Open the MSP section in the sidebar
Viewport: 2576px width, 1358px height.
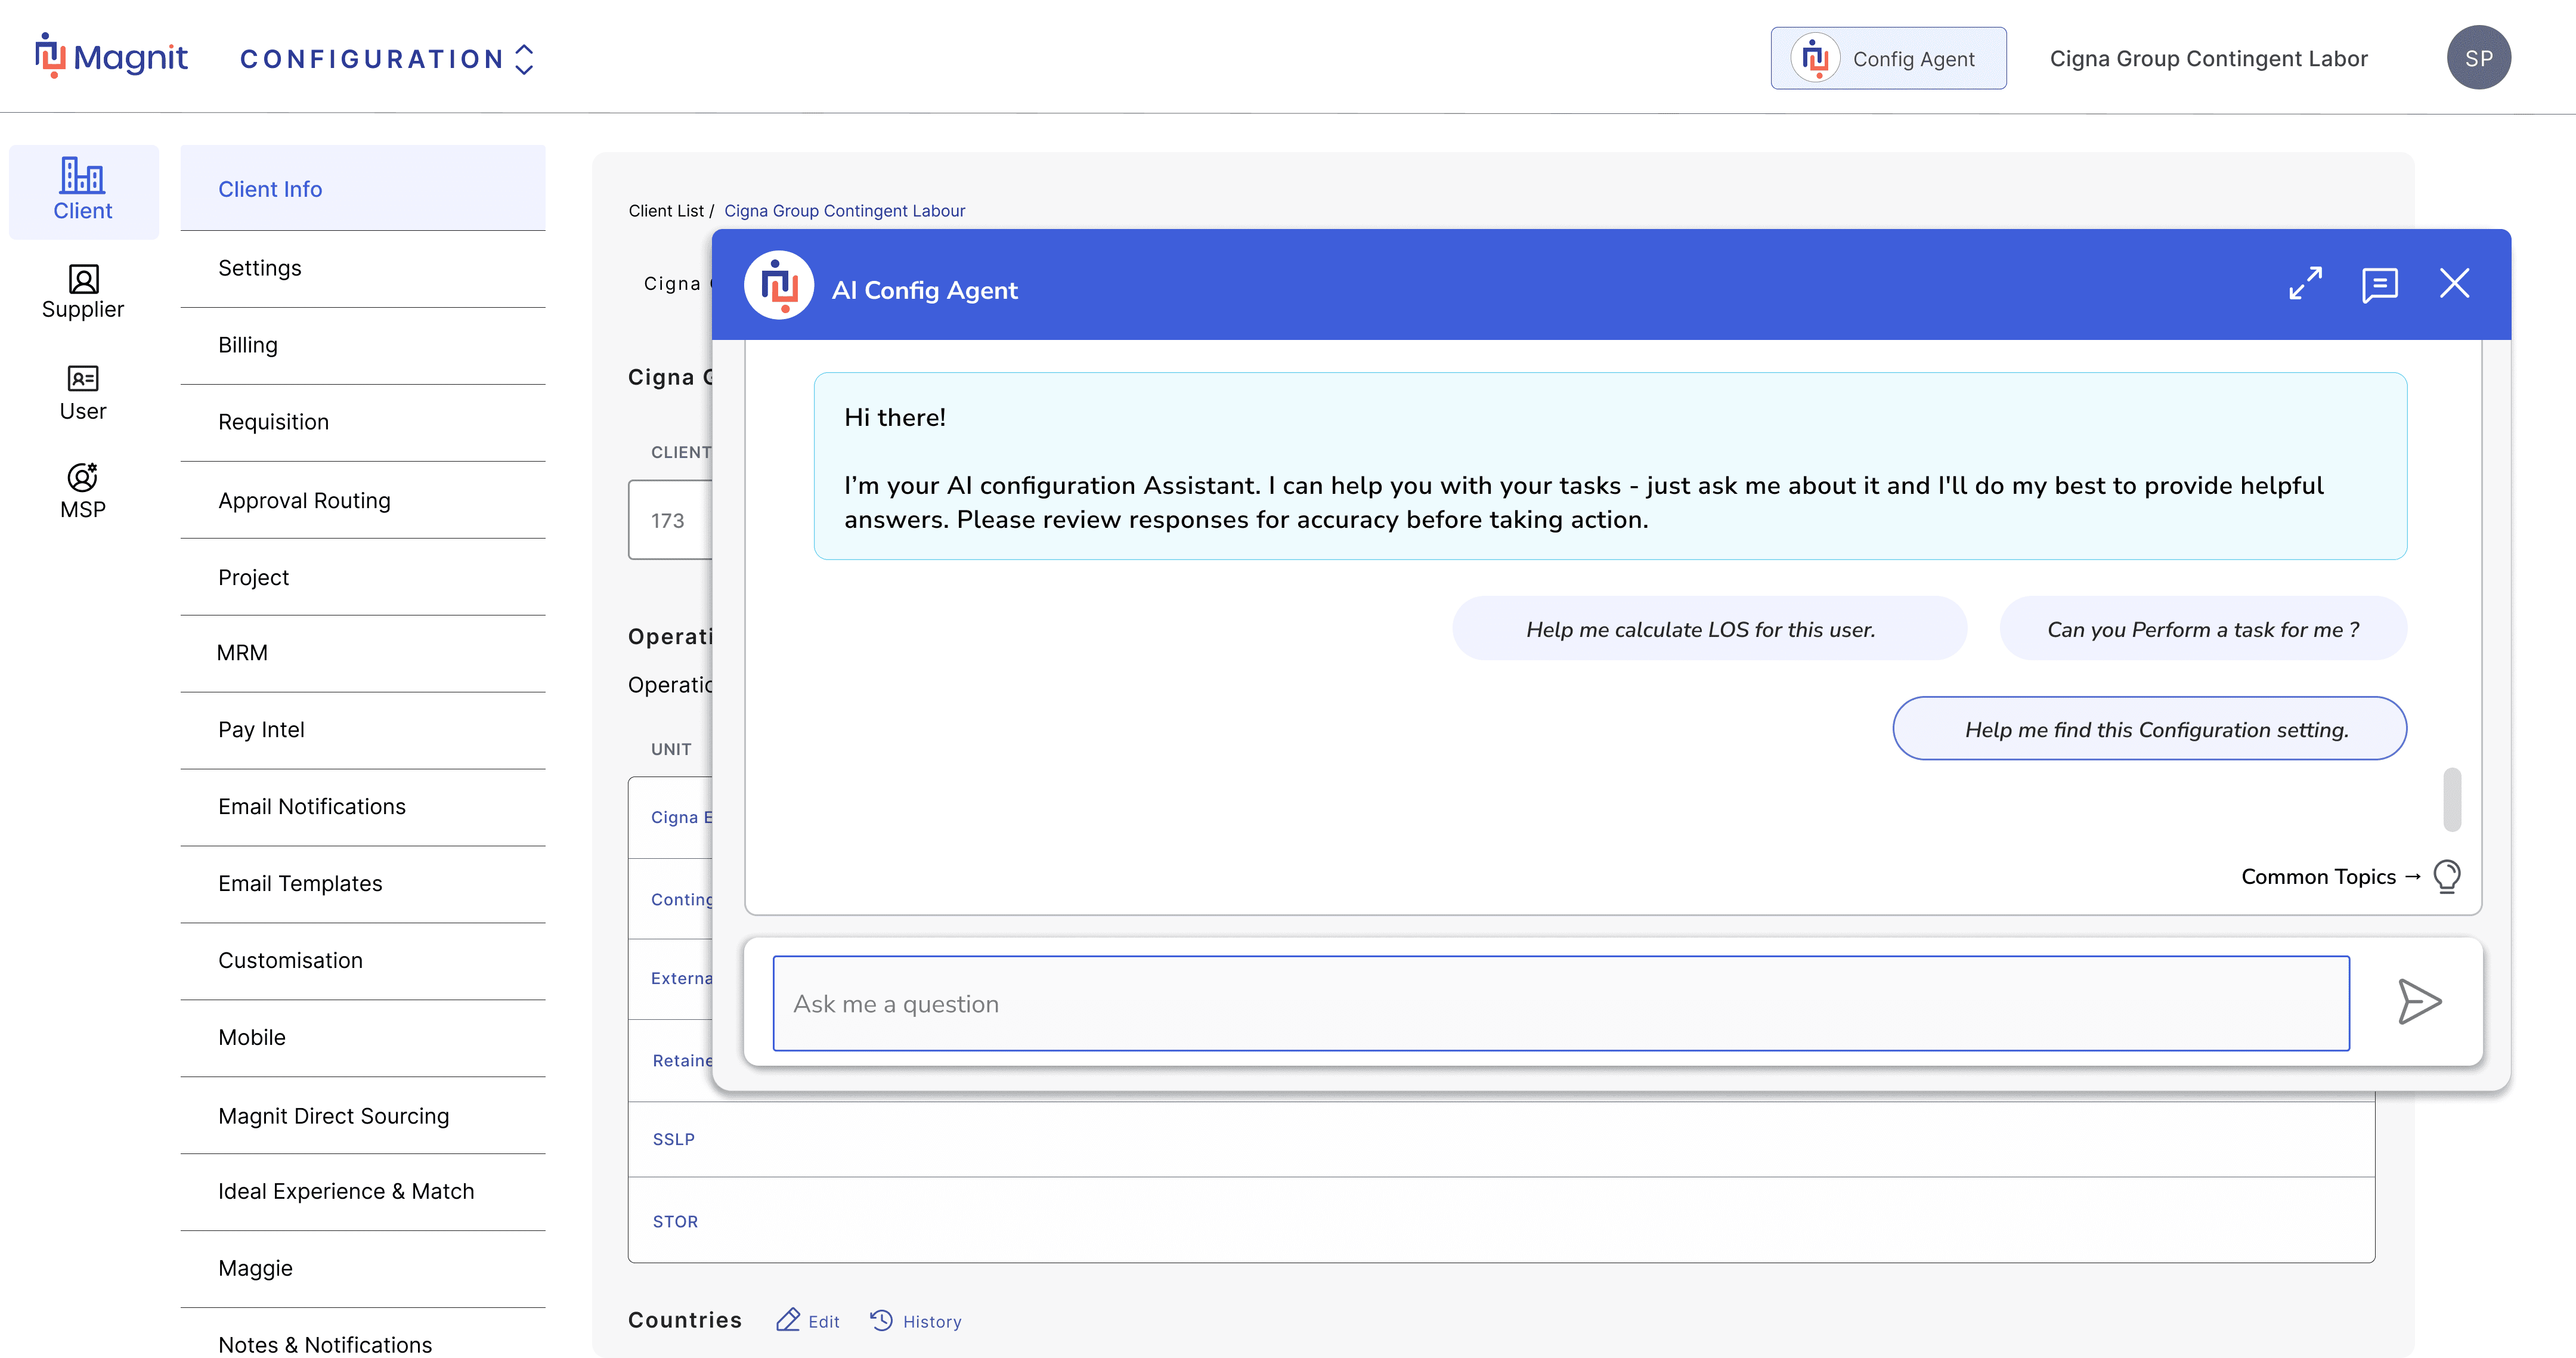[83, 490]
